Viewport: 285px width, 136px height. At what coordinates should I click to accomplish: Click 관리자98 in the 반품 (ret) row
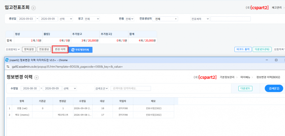click(123, 108)
